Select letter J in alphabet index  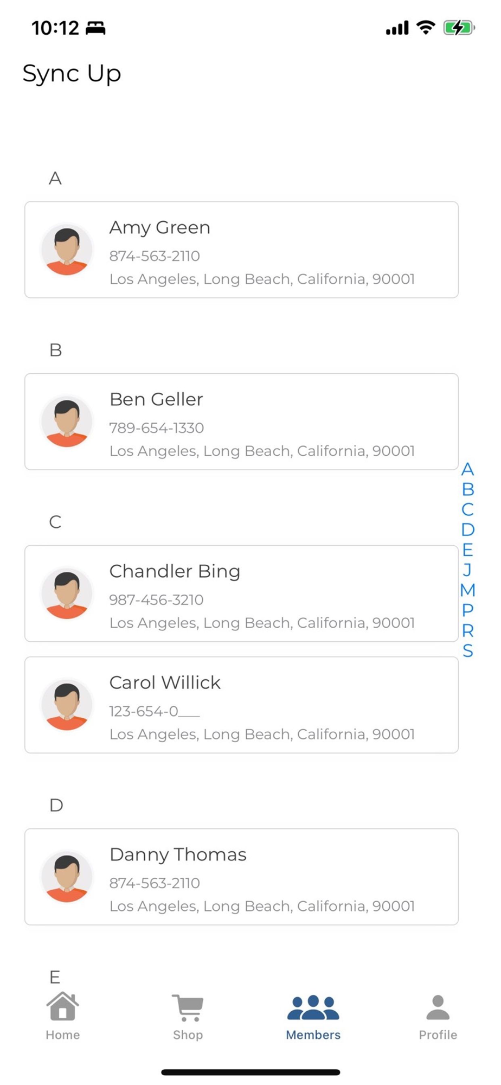point(467,570)
